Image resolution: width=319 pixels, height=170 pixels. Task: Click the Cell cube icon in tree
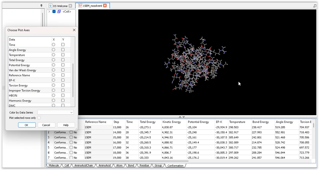click(x=59, y=12)
